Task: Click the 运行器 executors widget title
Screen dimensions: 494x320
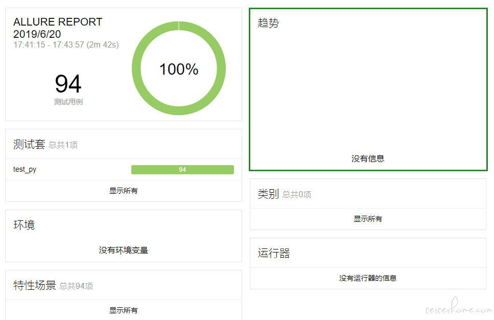Action: (x=273, y=253)
